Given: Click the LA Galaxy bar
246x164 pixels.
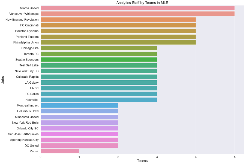Looking at the screenshot, I should tap(99, 83).
